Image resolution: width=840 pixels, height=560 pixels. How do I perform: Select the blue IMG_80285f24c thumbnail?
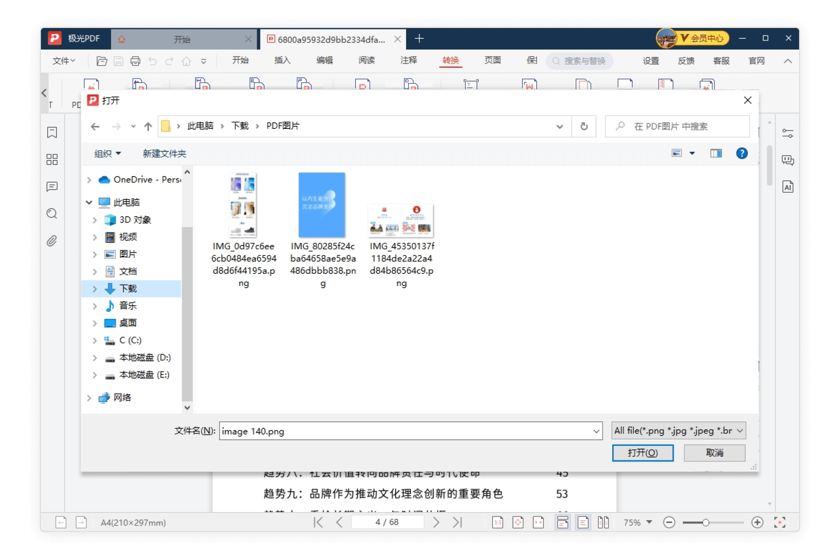(322, 205)
